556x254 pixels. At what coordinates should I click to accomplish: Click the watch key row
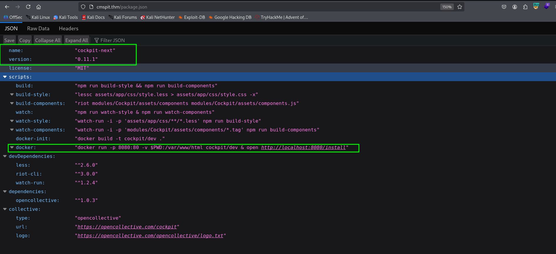pos(24,112)
